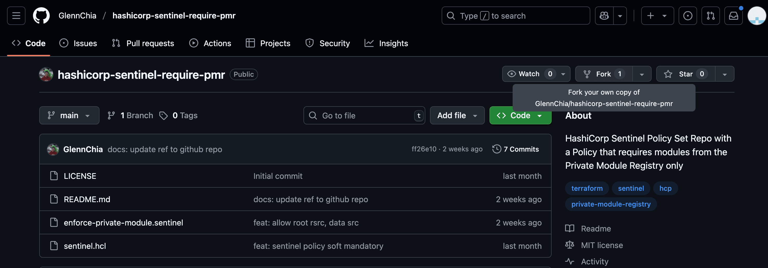Click the GitHub home logo
Screen dimensions: 768x268
42,16
